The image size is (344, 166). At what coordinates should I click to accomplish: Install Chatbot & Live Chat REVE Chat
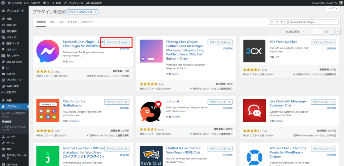(x=220, y=149)
